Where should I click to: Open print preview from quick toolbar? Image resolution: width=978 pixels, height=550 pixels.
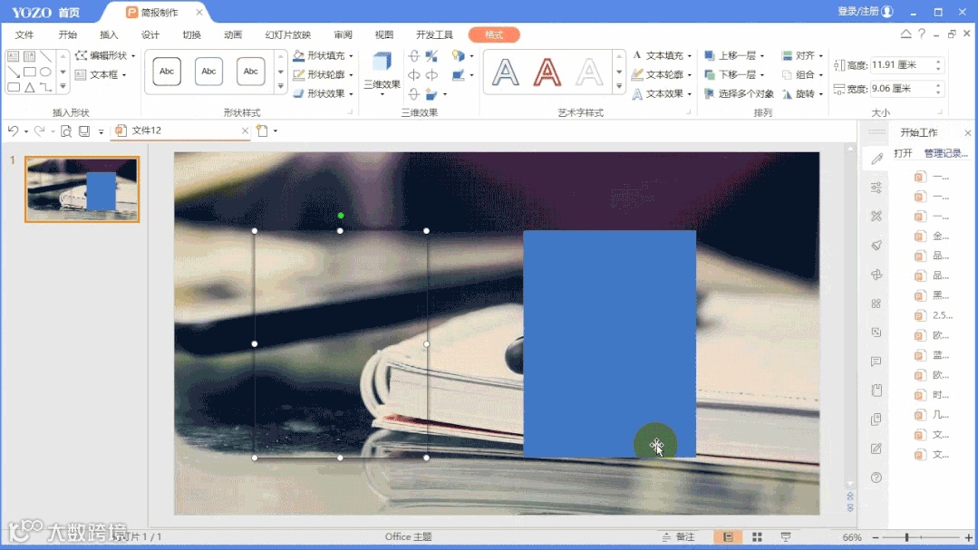(x=66, y=131)
